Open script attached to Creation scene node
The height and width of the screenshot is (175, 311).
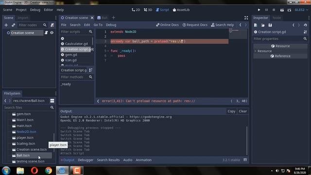point(46,33)
